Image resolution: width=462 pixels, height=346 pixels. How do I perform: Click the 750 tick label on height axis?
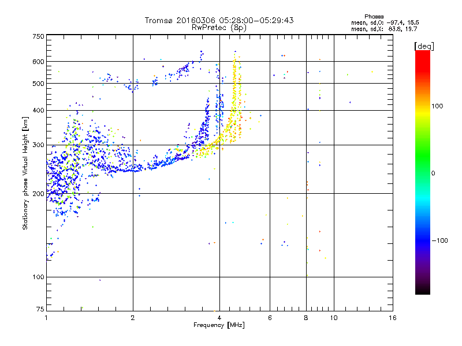point(38,36)
